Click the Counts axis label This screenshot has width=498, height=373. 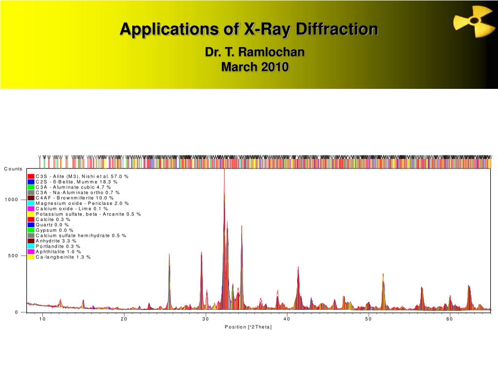click(x=13, y=169)
